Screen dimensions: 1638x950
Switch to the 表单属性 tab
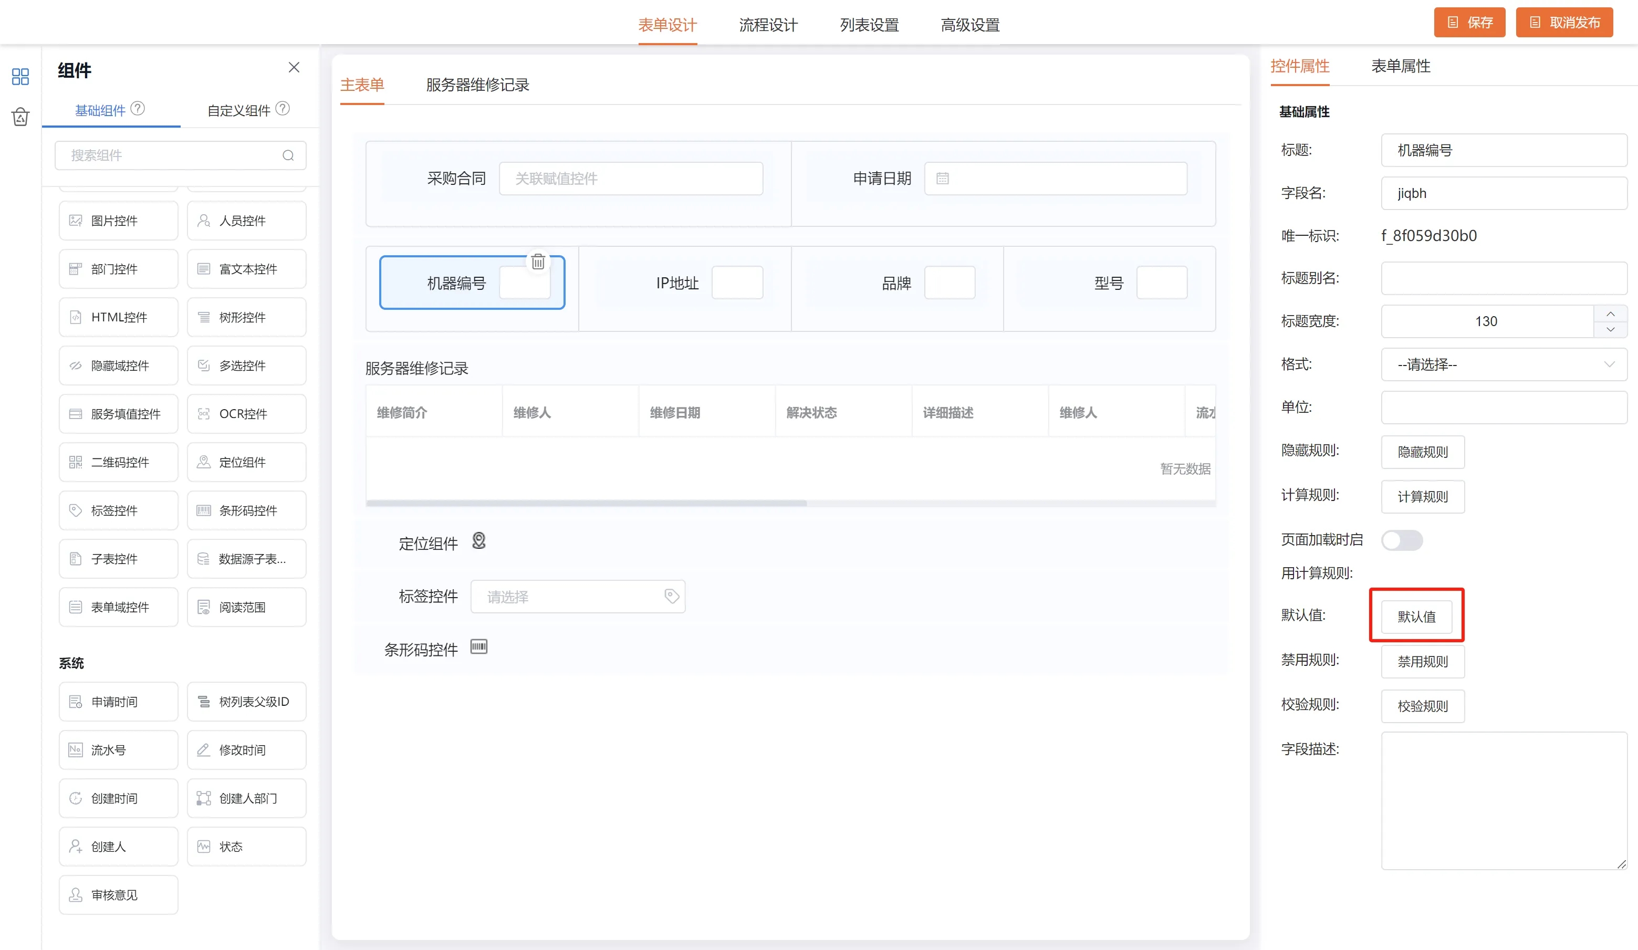click(x=1400, y=66)
